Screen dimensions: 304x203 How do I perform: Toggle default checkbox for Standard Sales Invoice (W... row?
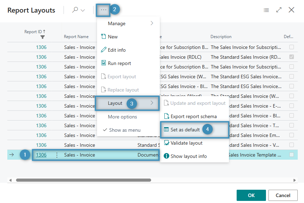tap(291, 96)
